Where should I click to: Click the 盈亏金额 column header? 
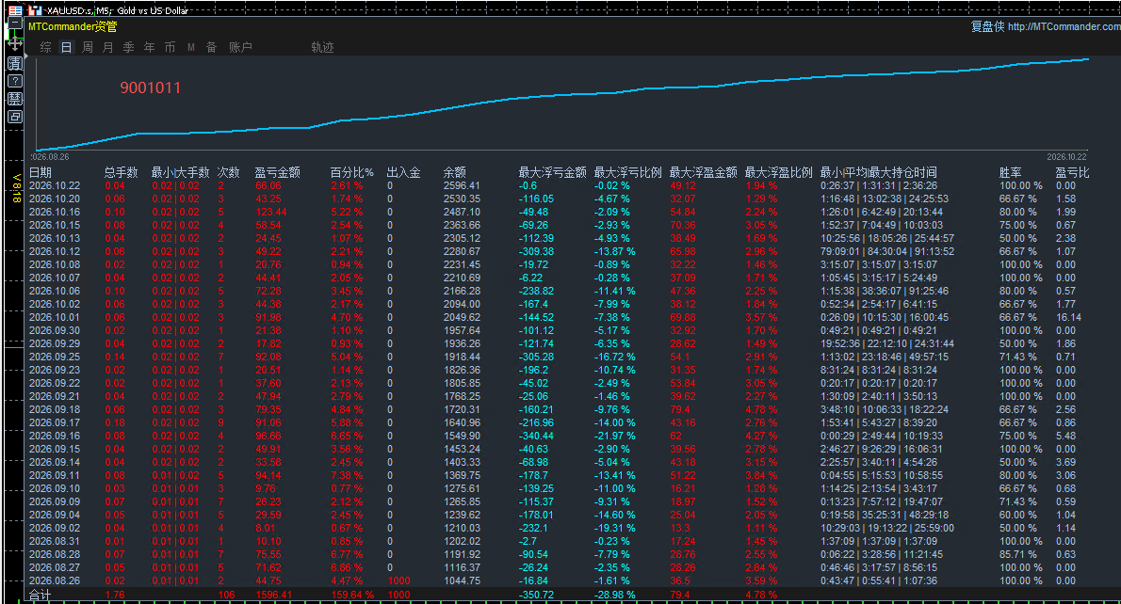[277, 172]
